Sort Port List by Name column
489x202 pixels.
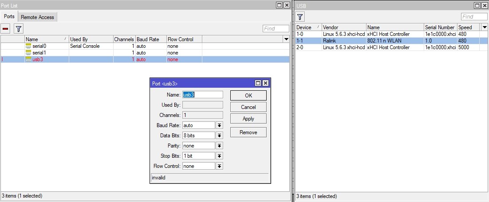[47, 39]
